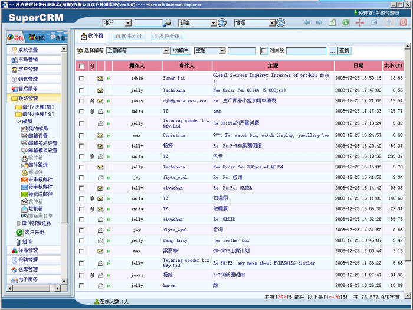Click the red cross-arrows toolbar icon
413x310 pixels.
pyautogui.click(x=359, y=22)
